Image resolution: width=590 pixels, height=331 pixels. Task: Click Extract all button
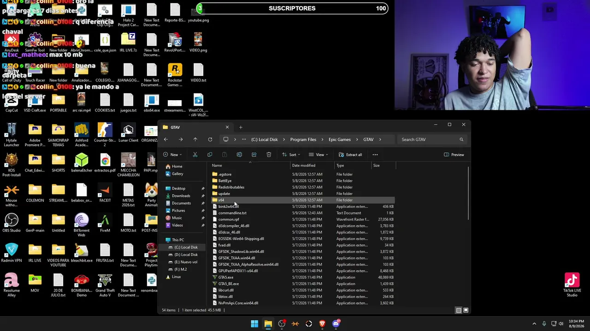[x=350, y=154]
